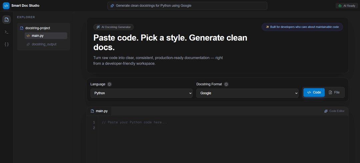Click the wand icon in AI Docstring Generator badge
Image resolution: width=360 pixels, height=163 pixels.
[x=98, y=27]
